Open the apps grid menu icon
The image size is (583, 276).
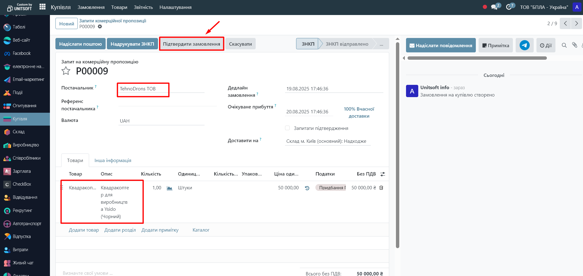point(43,7)
